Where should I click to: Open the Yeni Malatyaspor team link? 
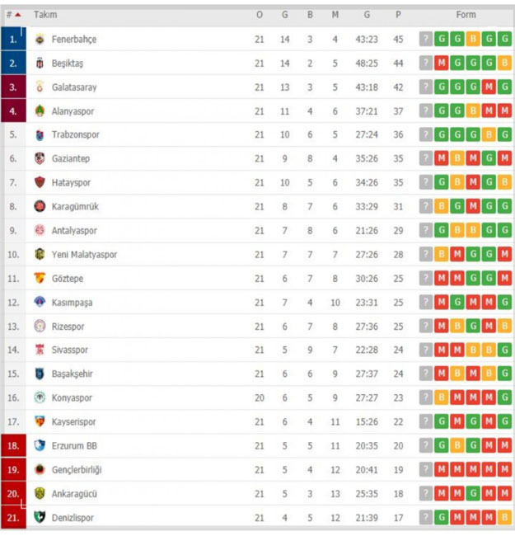pos(84,255)
